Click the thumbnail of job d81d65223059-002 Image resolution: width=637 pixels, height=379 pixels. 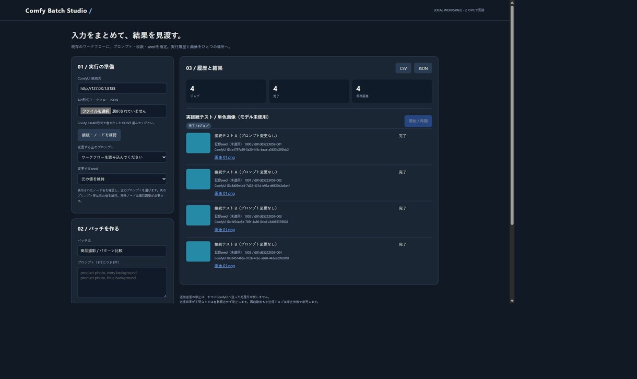coord(198,179)
